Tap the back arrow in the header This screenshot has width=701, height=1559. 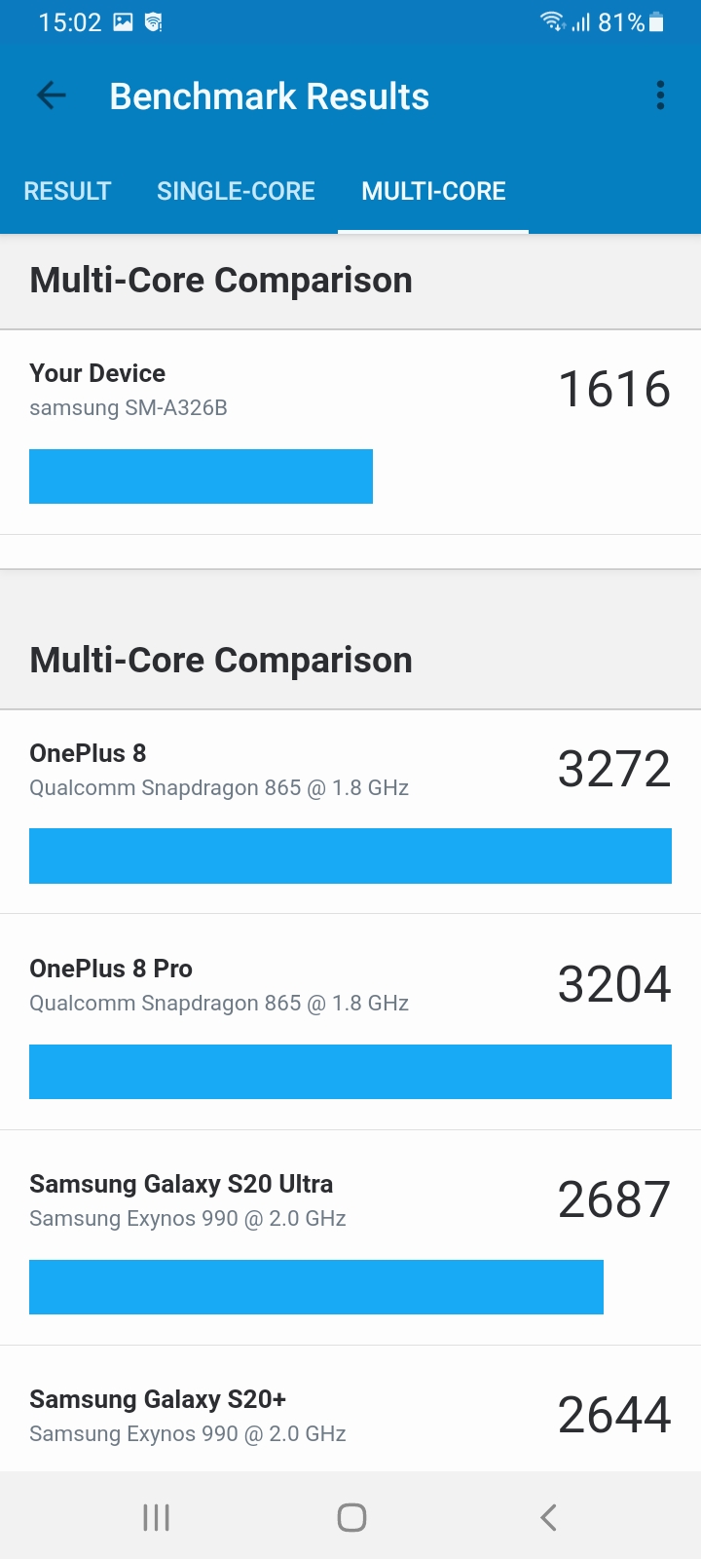51,95
